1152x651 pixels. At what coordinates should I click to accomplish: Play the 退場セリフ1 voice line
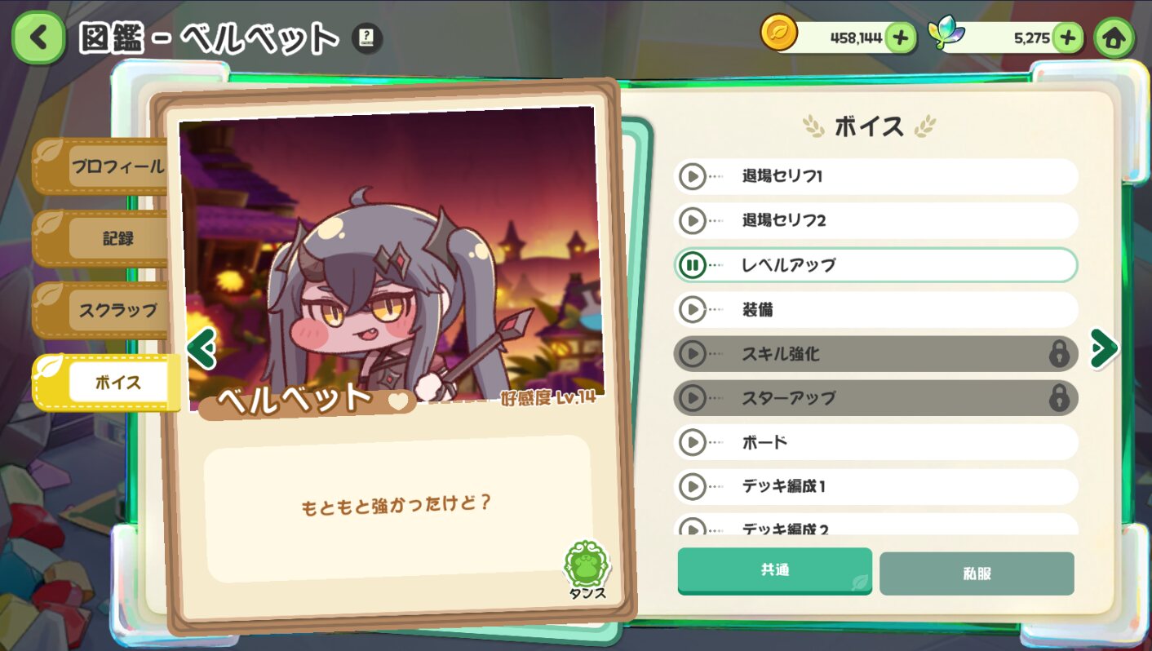click(693, 176)
